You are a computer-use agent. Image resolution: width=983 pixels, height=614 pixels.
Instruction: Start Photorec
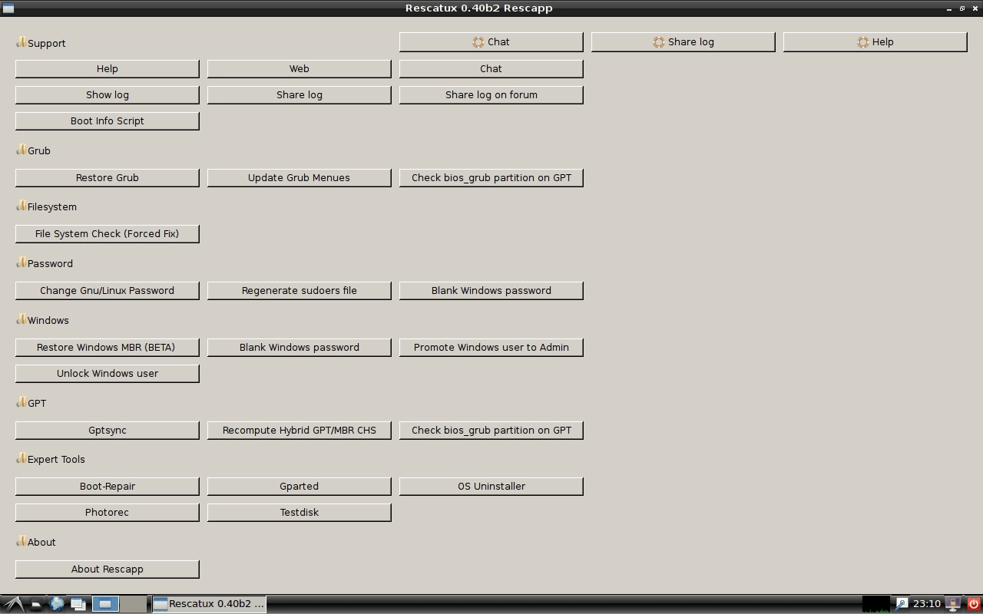(107, 513)
